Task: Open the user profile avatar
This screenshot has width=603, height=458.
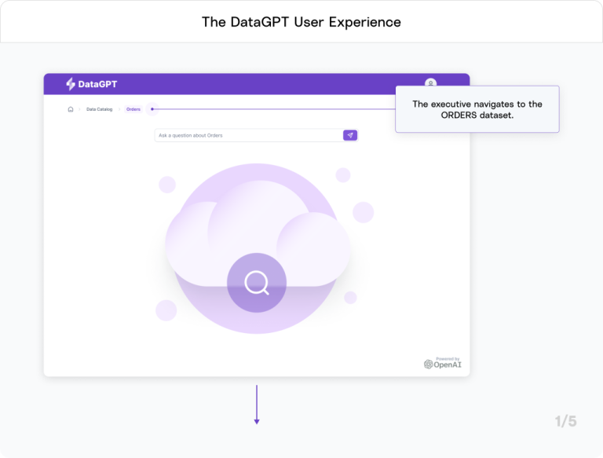Action: pos(430,82)
